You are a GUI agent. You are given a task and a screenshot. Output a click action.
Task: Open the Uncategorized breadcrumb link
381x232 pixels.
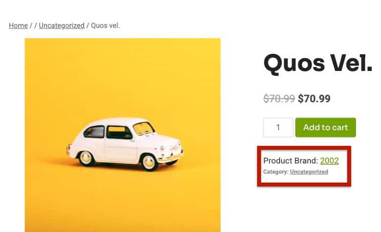[x=62, y=25]
